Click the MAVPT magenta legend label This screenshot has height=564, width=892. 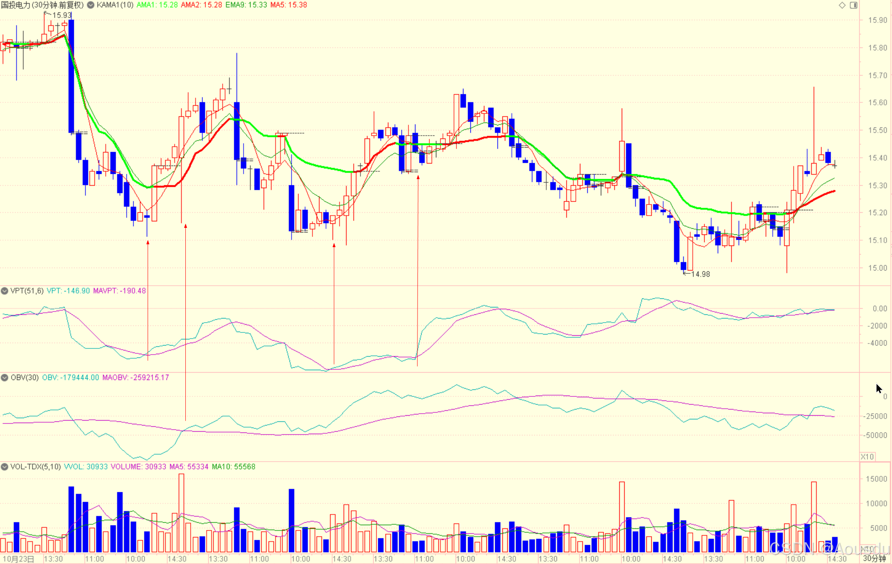[119, 291]
